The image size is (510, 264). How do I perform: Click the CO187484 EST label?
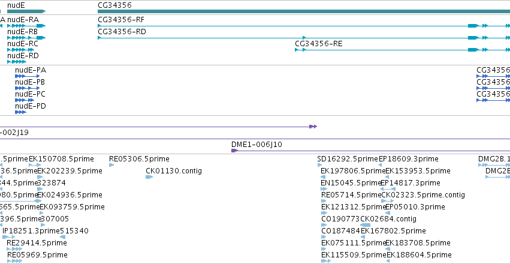click(x=341, y=231)
